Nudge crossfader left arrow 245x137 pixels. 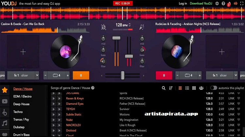[102, 76]
